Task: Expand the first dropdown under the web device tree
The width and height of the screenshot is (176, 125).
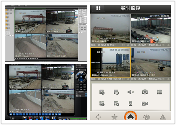Action: click(8, 32)
